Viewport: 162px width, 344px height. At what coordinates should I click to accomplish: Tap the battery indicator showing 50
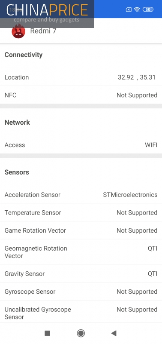[148, 9]
